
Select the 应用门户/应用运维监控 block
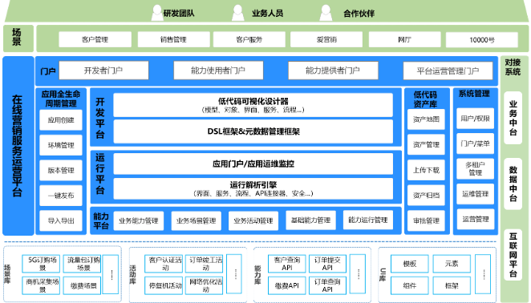pyautogui.click(x=253, y=164)
